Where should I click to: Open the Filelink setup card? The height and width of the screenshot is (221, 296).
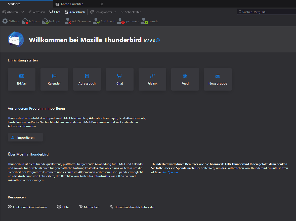point(152,79)
